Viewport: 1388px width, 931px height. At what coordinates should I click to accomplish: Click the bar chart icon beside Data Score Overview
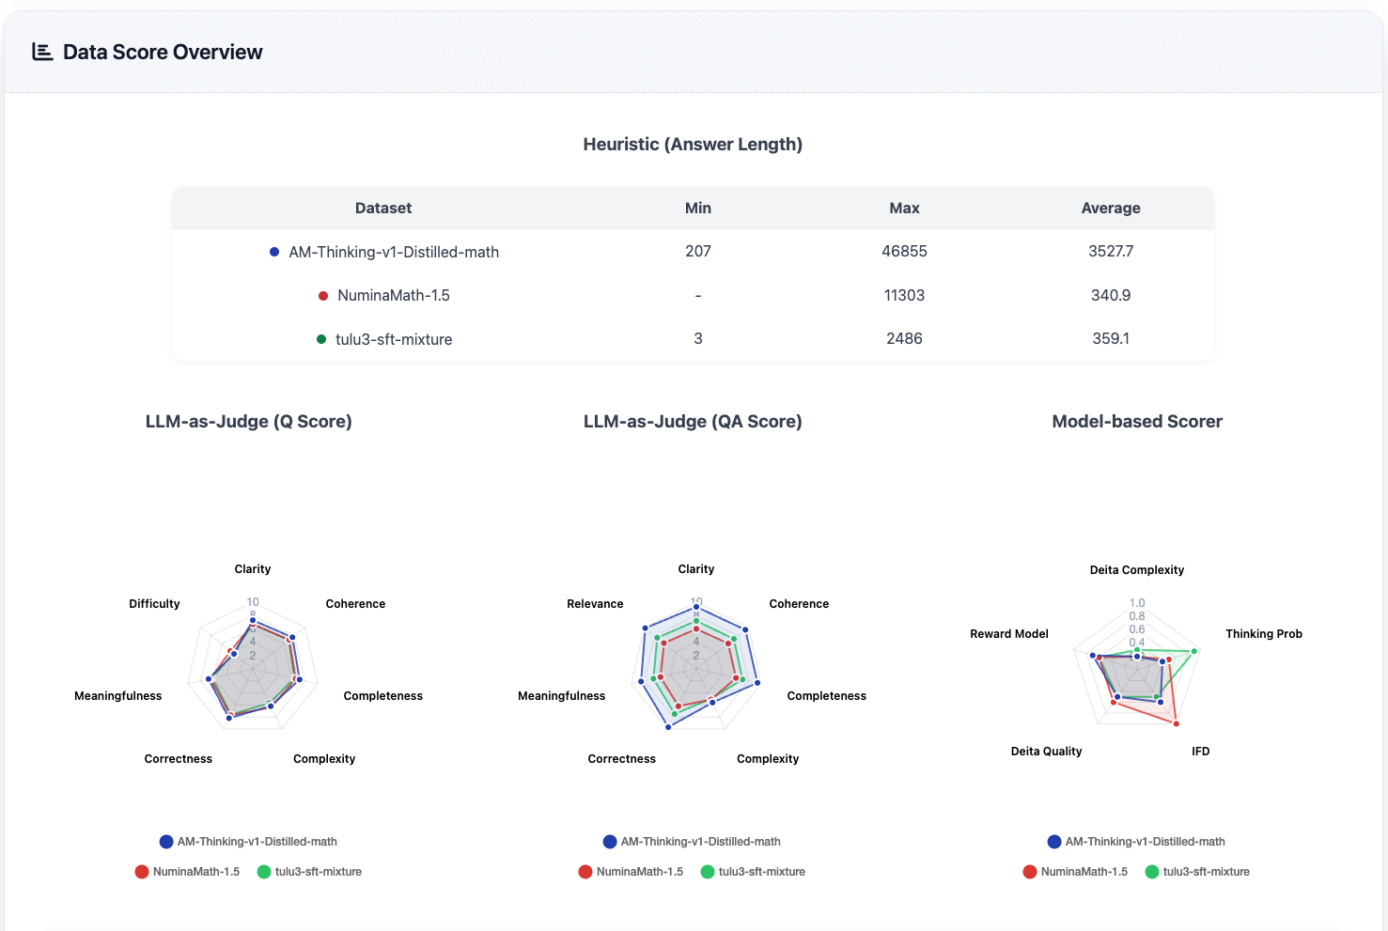pos(42,52)
